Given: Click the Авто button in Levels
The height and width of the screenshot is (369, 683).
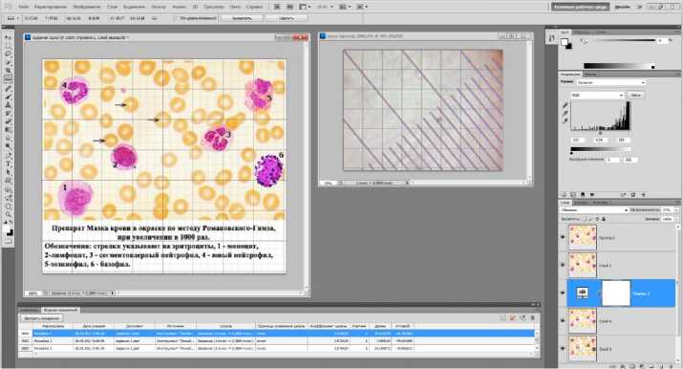Looking at the screenshot, I should point(636,95).
